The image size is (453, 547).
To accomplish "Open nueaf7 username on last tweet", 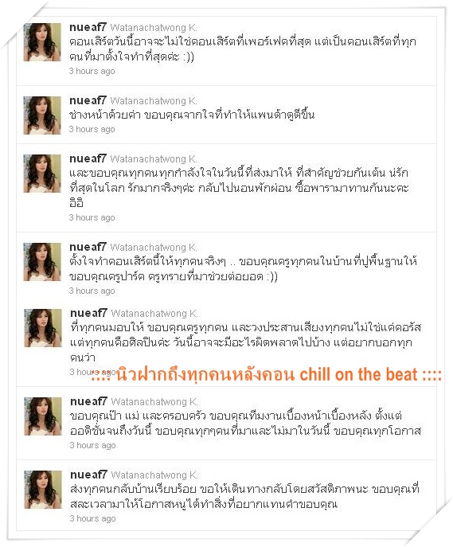I will click(88, 475).
